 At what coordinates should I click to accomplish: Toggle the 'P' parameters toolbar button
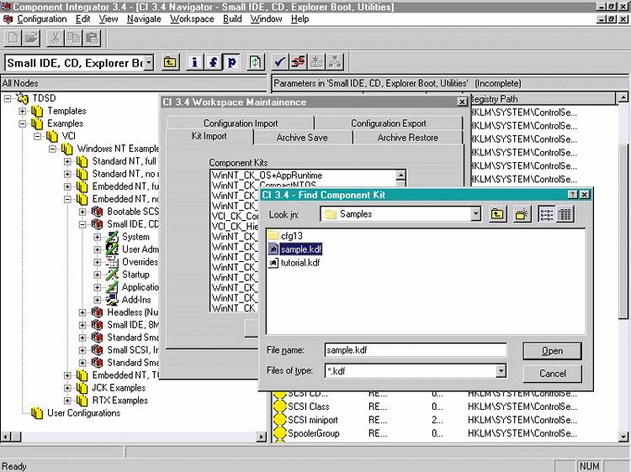pos(231,62)
